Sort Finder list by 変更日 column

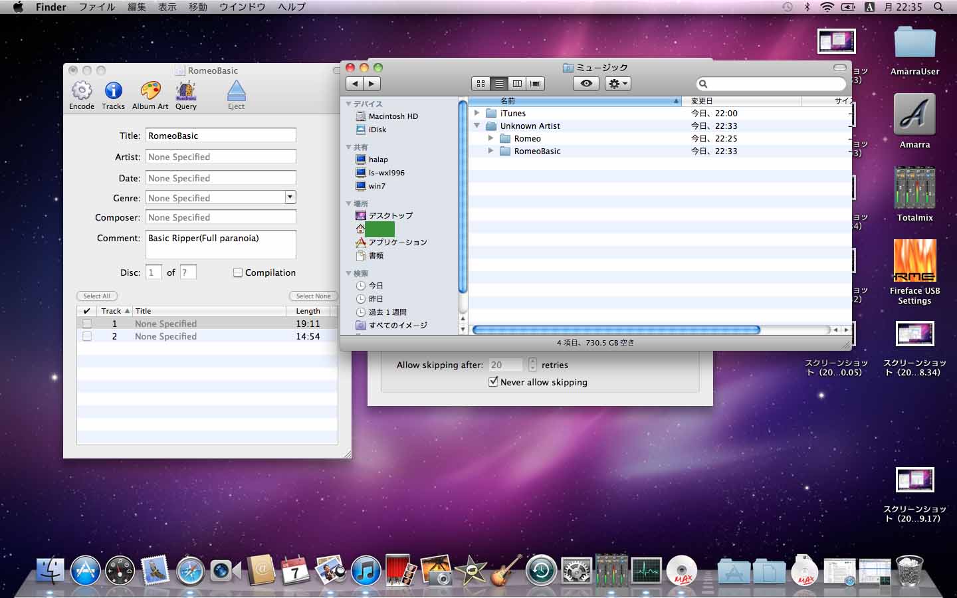743,101
